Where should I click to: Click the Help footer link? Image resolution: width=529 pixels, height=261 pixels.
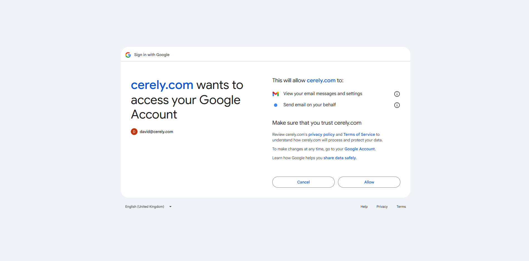pos(364,207)
